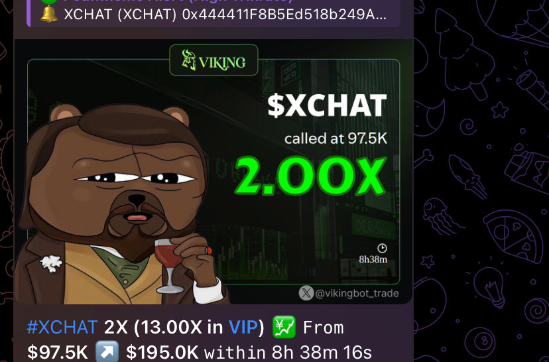Click the bell emoji in quoted reply
Image resolution: width=549 pixels, height=362 pixels.
click(x=48, y=15)
